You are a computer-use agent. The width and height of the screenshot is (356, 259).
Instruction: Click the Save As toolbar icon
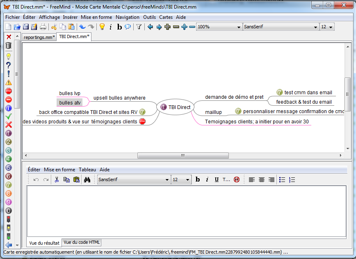[34, 27]
